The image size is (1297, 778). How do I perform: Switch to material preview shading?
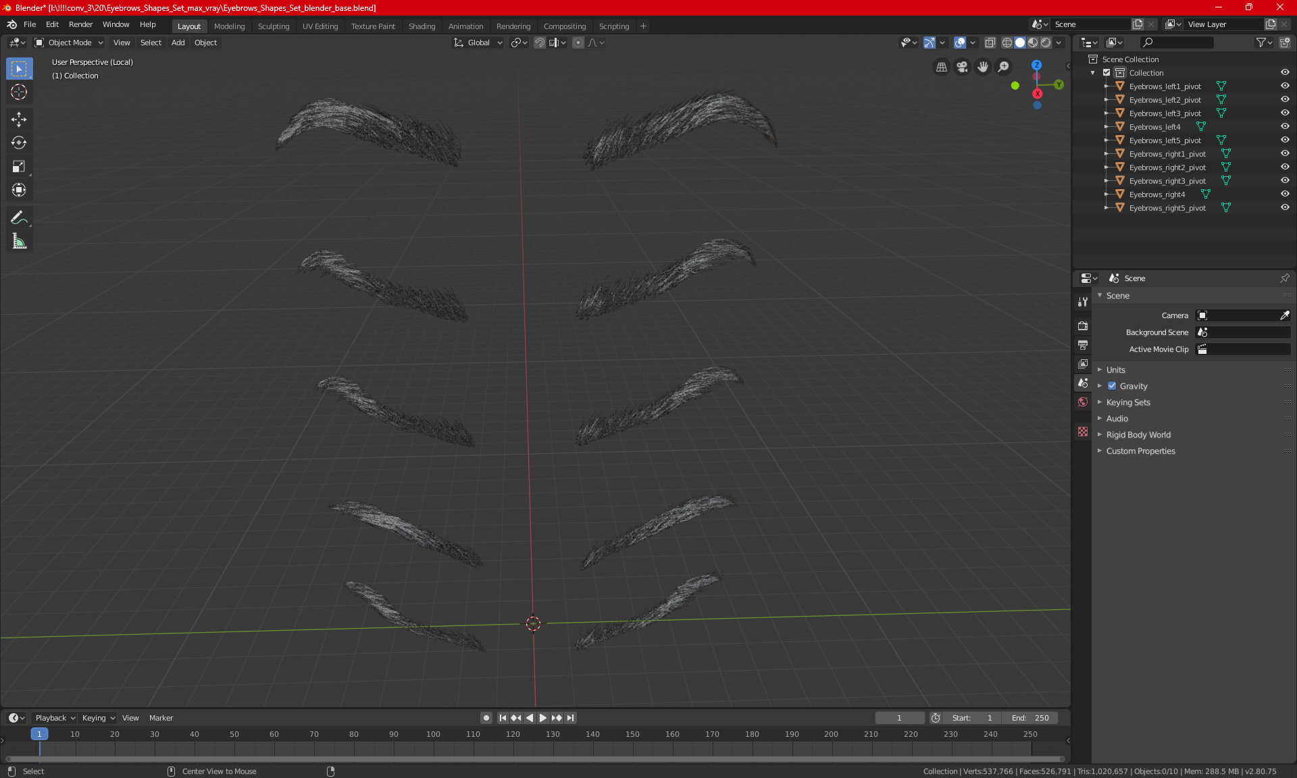tap(1033, 43)
